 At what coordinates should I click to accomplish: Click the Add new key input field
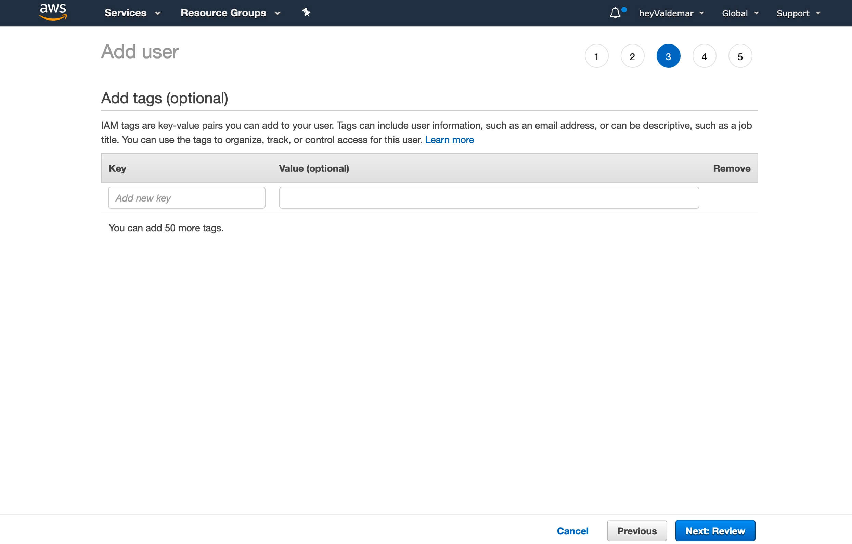click(186, 198)
